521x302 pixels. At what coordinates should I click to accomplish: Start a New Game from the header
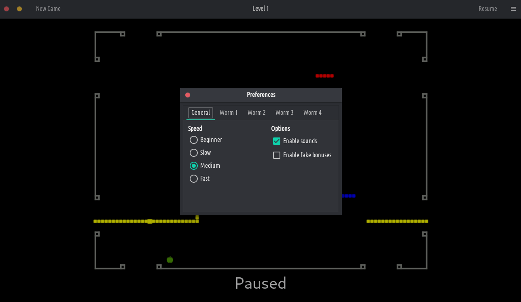click(48, 9)
